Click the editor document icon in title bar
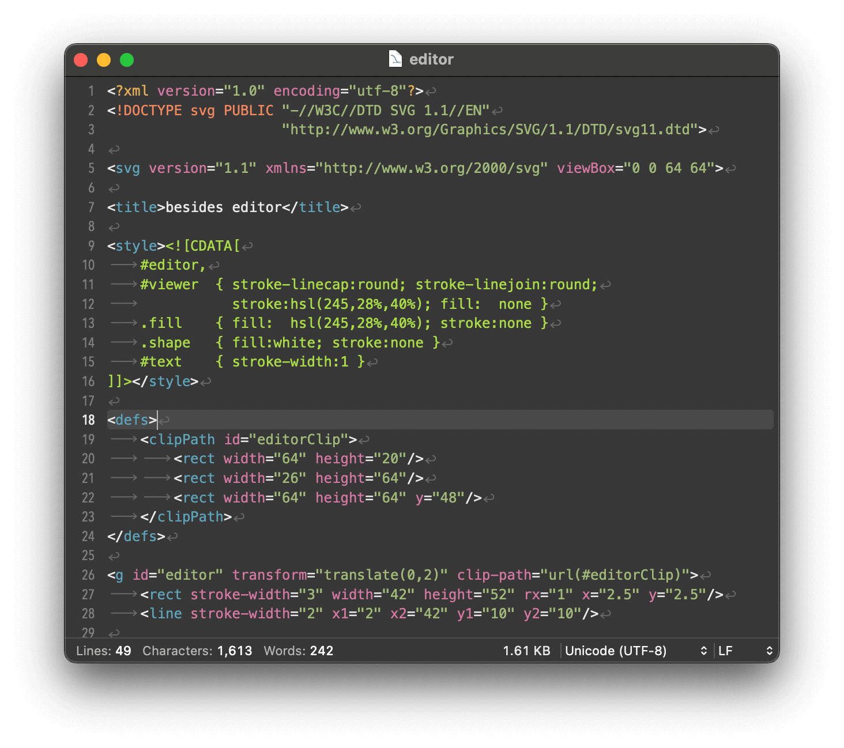Viewport: 844px width, 748px height. (395, 59)
